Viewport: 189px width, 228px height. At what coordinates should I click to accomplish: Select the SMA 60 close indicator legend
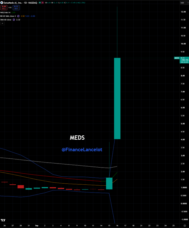coord(6,19)
